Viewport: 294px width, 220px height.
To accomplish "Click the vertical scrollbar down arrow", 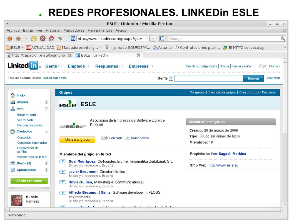I will coord(285,205).
